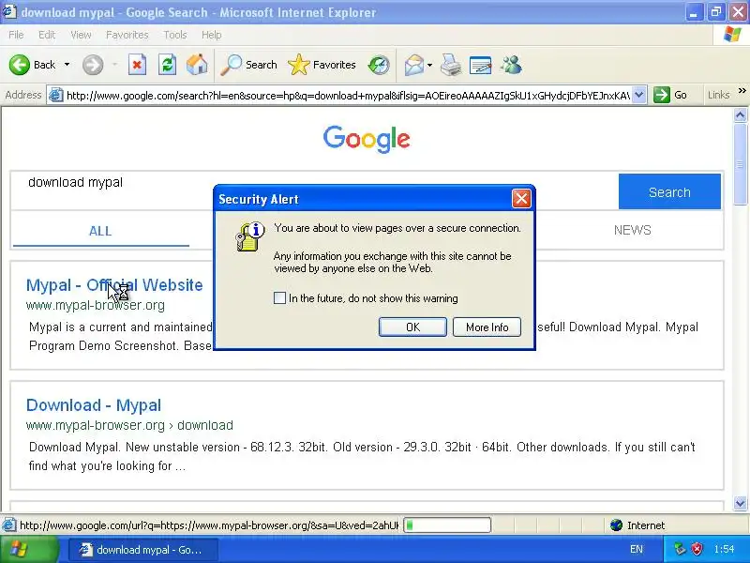Click the Edit page toolbar icon
The width and height of the screenshot is (750, 563).
pos(481,65)
